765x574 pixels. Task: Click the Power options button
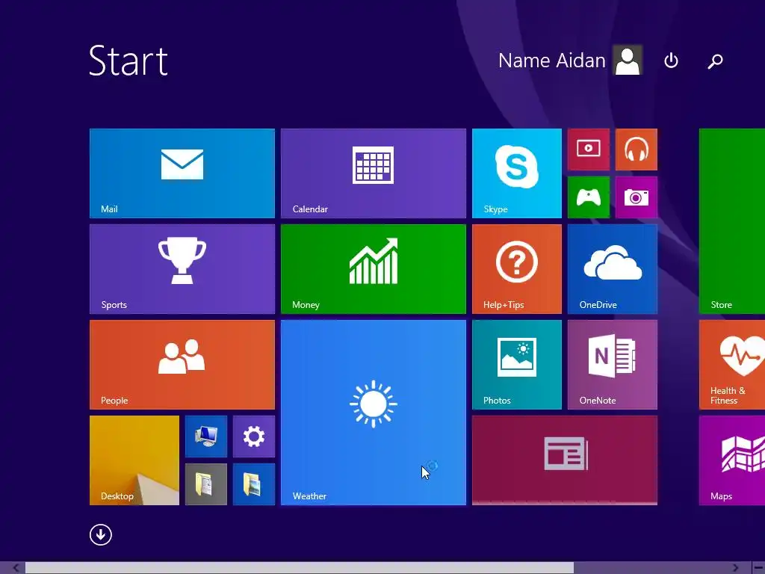point(672,61)
